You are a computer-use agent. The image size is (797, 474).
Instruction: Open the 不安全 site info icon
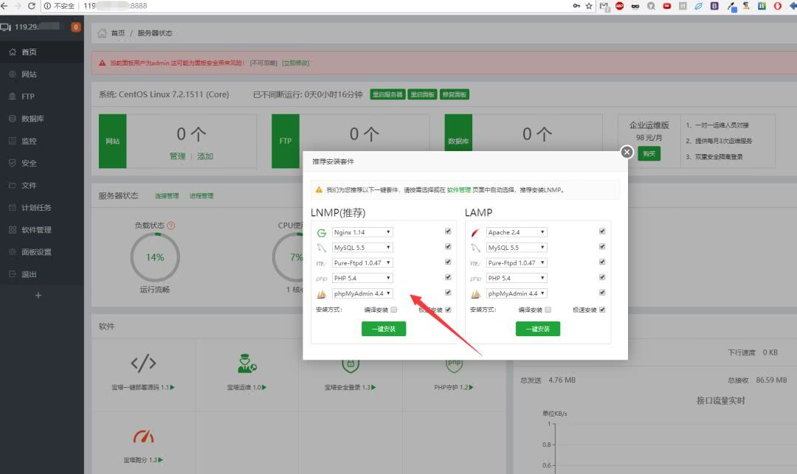[x=47, y=6]
